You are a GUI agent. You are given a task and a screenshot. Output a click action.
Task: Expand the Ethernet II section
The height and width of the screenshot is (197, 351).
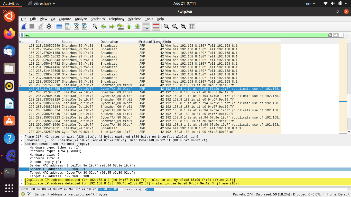21,141
